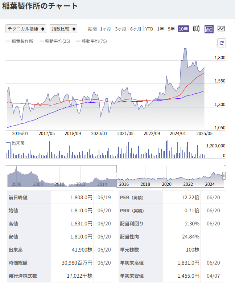Click the 06/19 date in 前日終値 row

pos(104,197)
